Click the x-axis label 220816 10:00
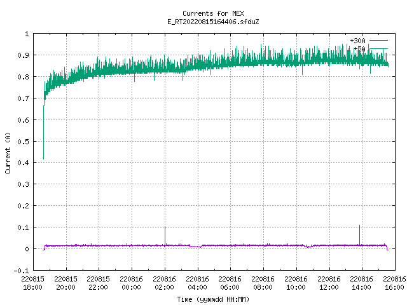407x305 pixels. (296, 283)
